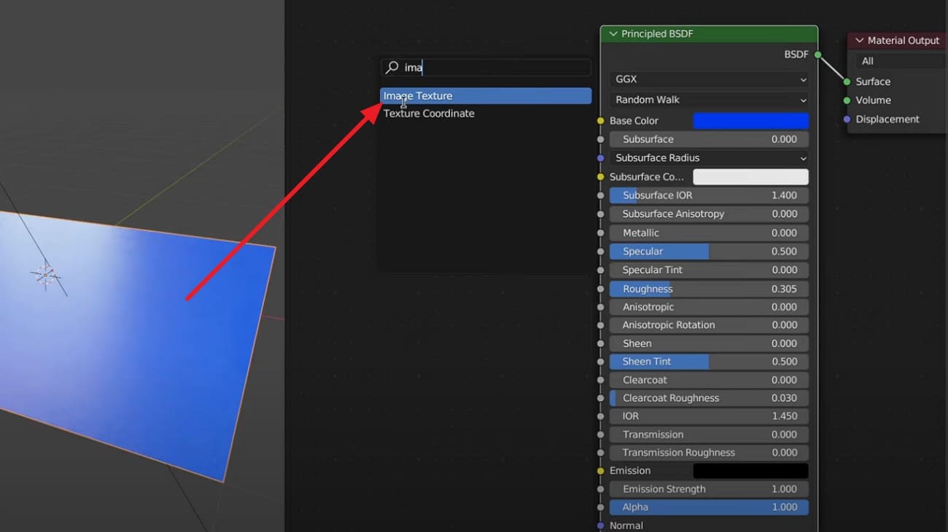This screenshot has width=948, height=532.
Task: Click the Normal input socket on Principled BSDF
Action: tap(601, 525)
